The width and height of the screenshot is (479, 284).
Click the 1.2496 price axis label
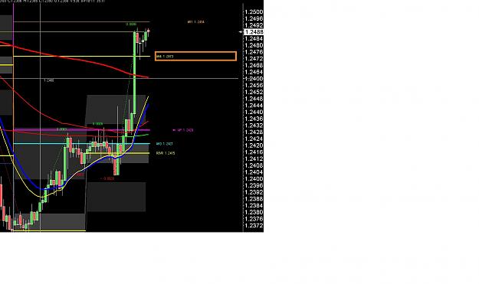(254, 18)
